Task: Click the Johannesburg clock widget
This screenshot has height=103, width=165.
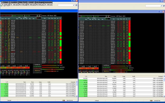Action: click(x=48, y=3)
